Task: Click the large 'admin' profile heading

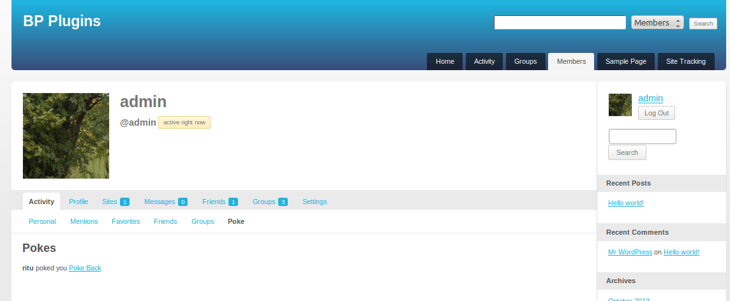Action: point(144,101)
